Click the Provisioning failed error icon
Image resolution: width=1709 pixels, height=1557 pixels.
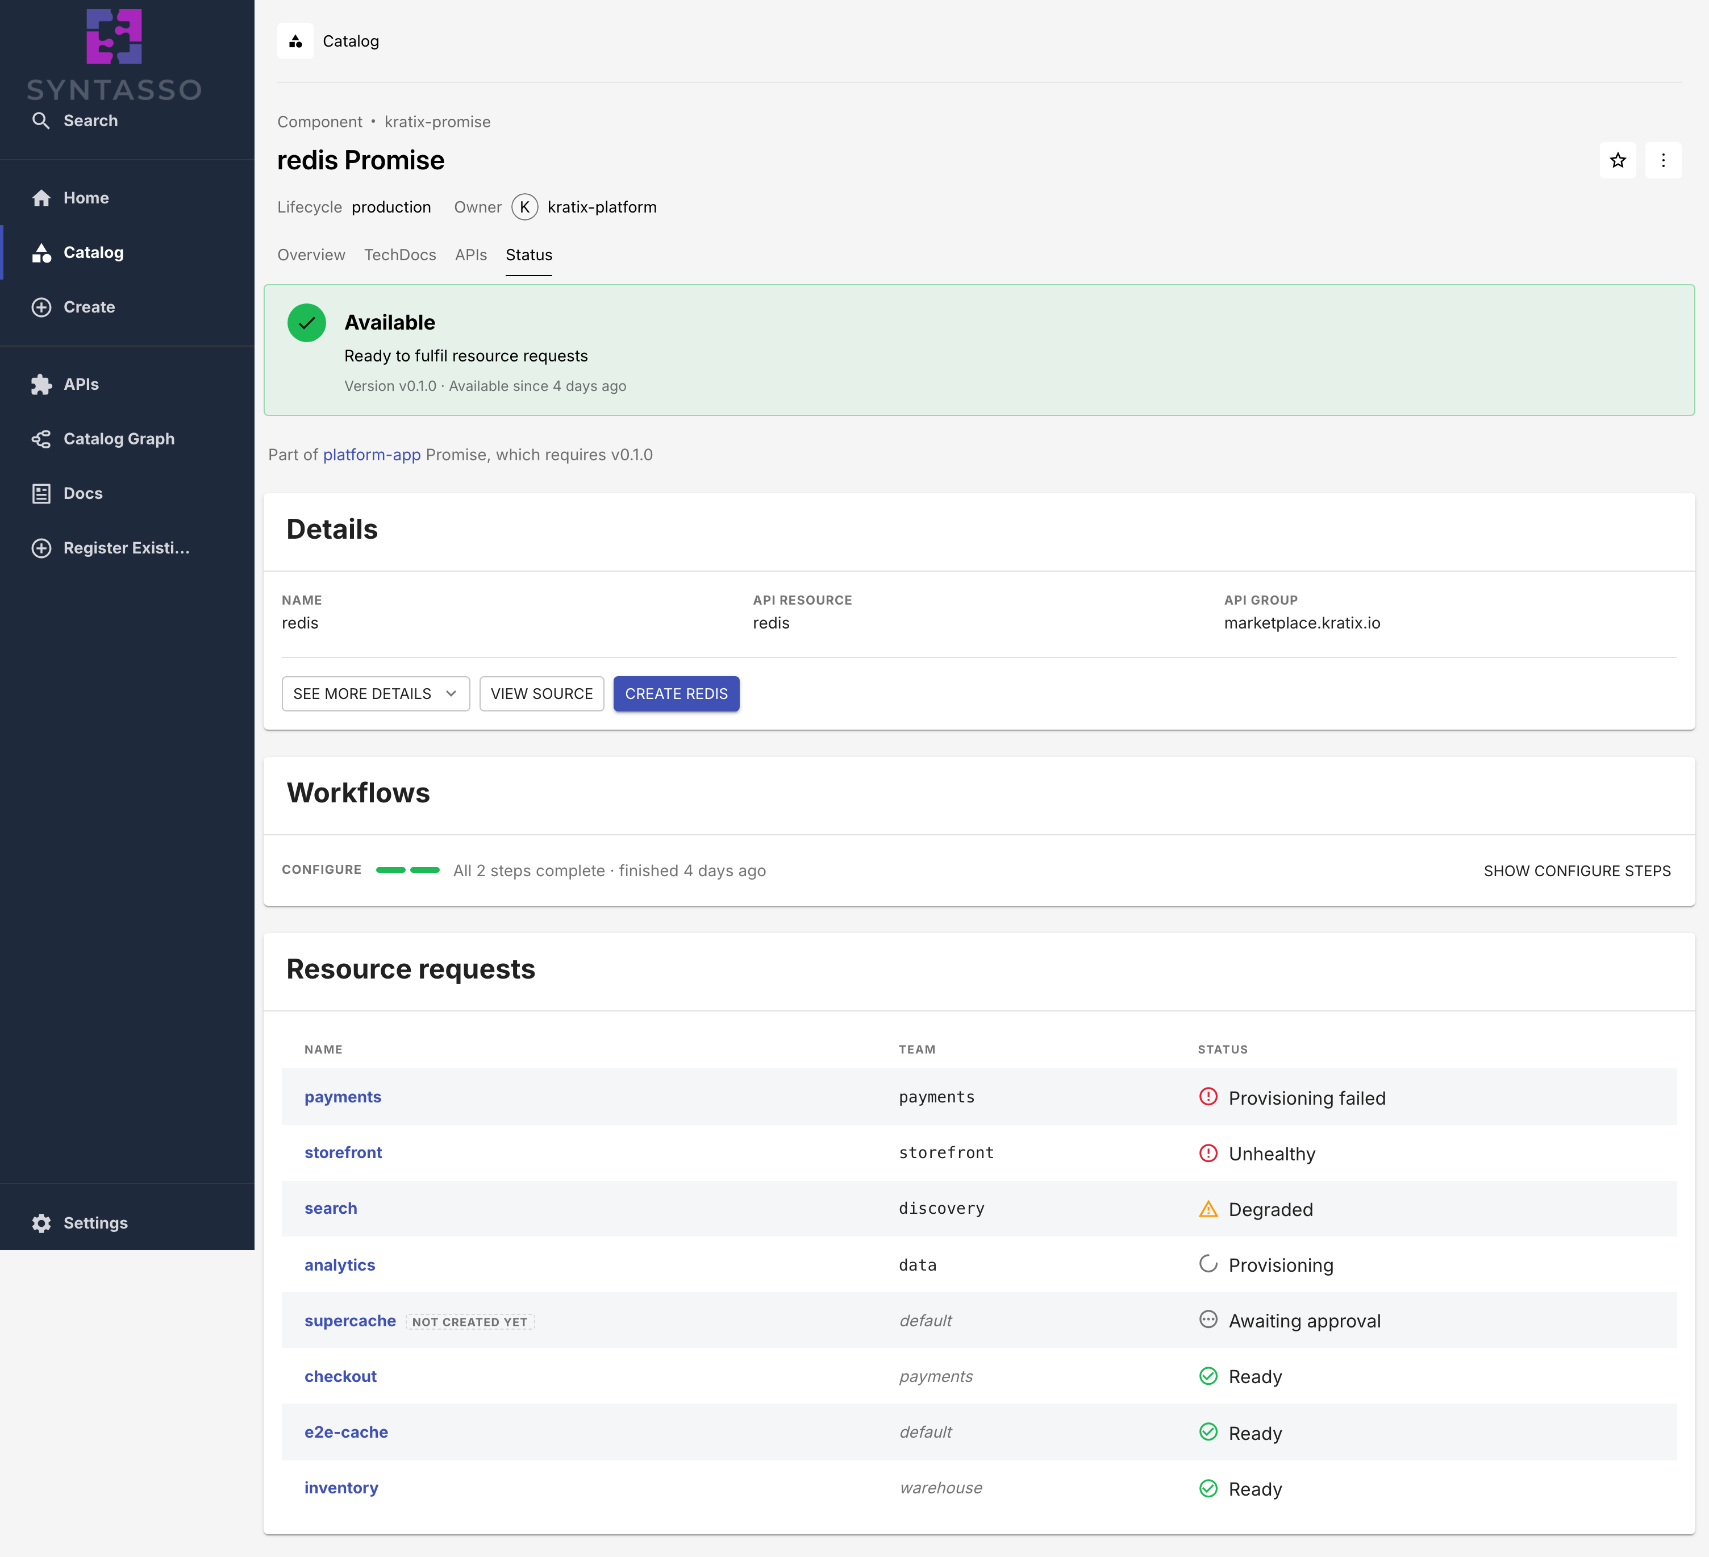tap(1208, 1097)
